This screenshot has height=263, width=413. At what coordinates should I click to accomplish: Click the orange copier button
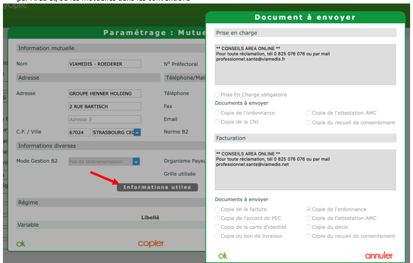150,243
